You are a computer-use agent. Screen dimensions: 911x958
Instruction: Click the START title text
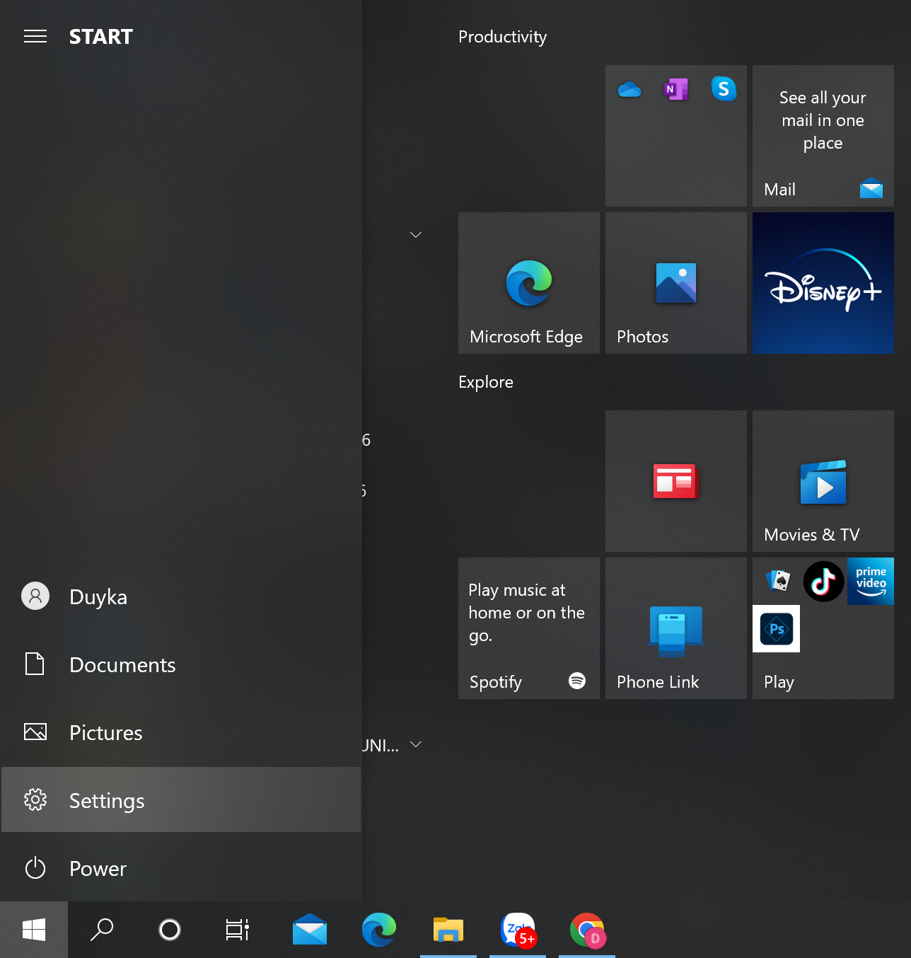[101, 37]
